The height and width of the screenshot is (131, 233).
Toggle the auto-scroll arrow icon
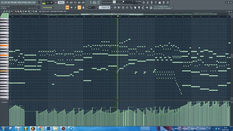tap(71, 7)
